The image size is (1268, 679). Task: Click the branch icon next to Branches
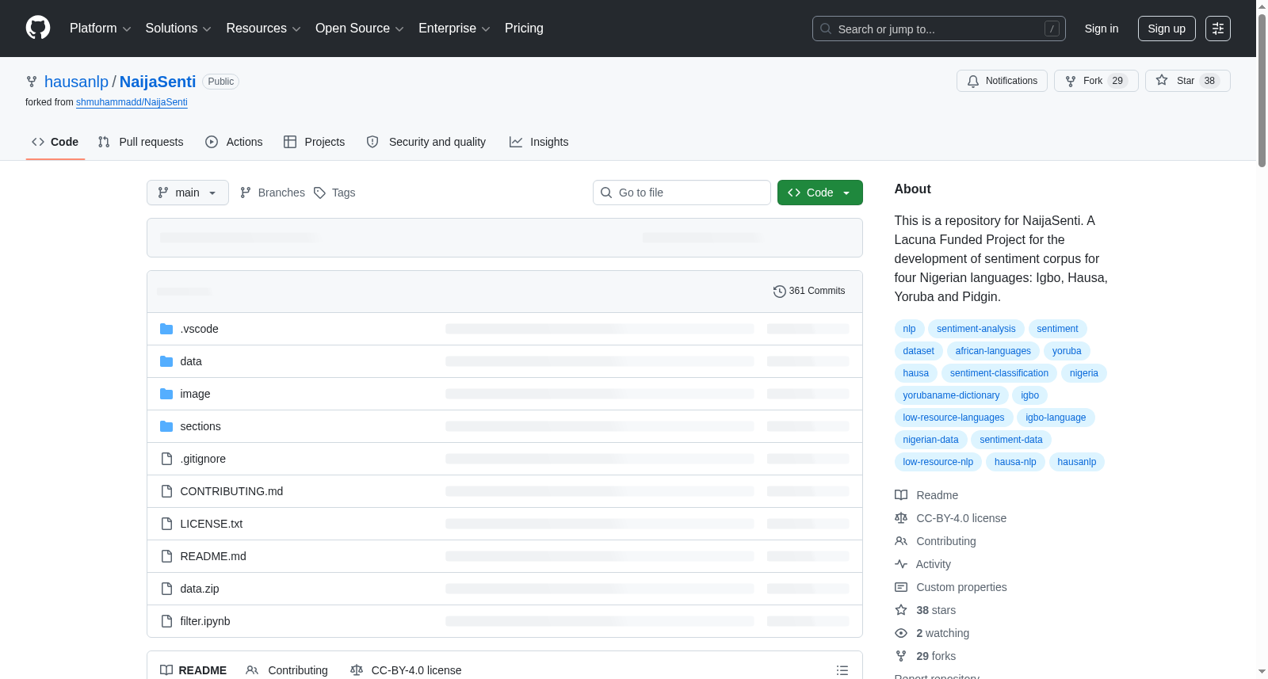click(246, 193)
